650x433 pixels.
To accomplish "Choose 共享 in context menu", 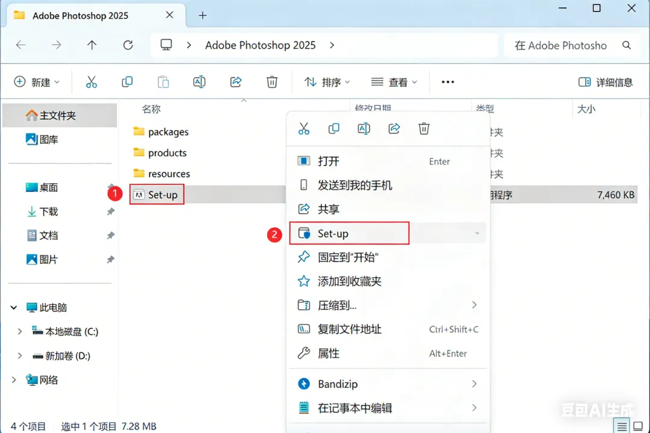I will coord(388,209).
